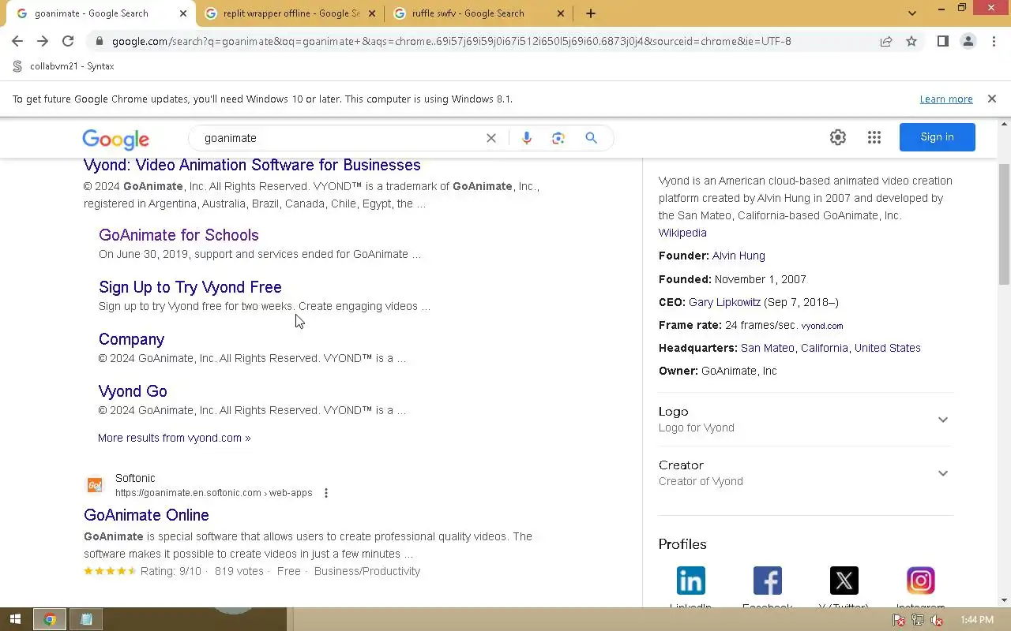Go to Google home via logo
Image resolution: width=1011 pixels, height=631 pixels.
115,139
